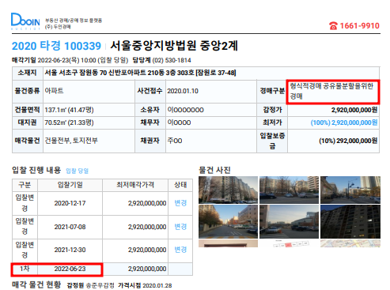The height and width of the screenshot is (290, 390).
Task: Click the Dooin Auction logo
Action: (25, 21)
